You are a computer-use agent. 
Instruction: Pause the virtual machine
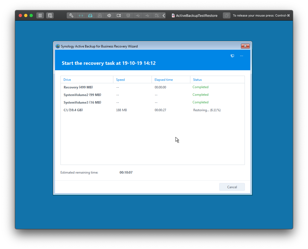[x=40, y=15]
